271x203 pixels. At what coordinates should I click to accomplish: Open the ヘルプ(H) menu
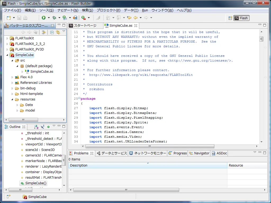click(184, 10)
